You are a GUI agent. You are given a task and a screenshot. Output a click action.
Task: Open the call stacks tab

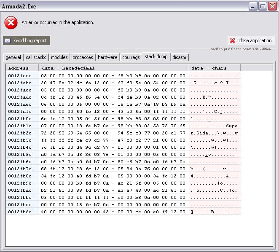click(x=36, y=57)
